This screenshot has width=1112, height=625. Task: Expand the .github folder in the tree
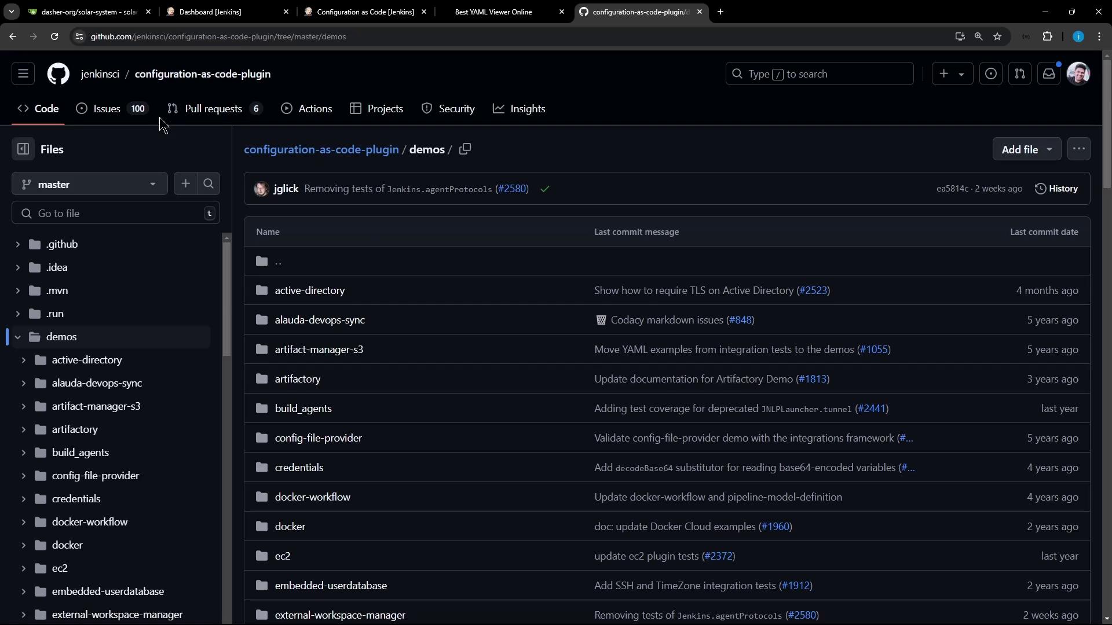coord(18,244)
